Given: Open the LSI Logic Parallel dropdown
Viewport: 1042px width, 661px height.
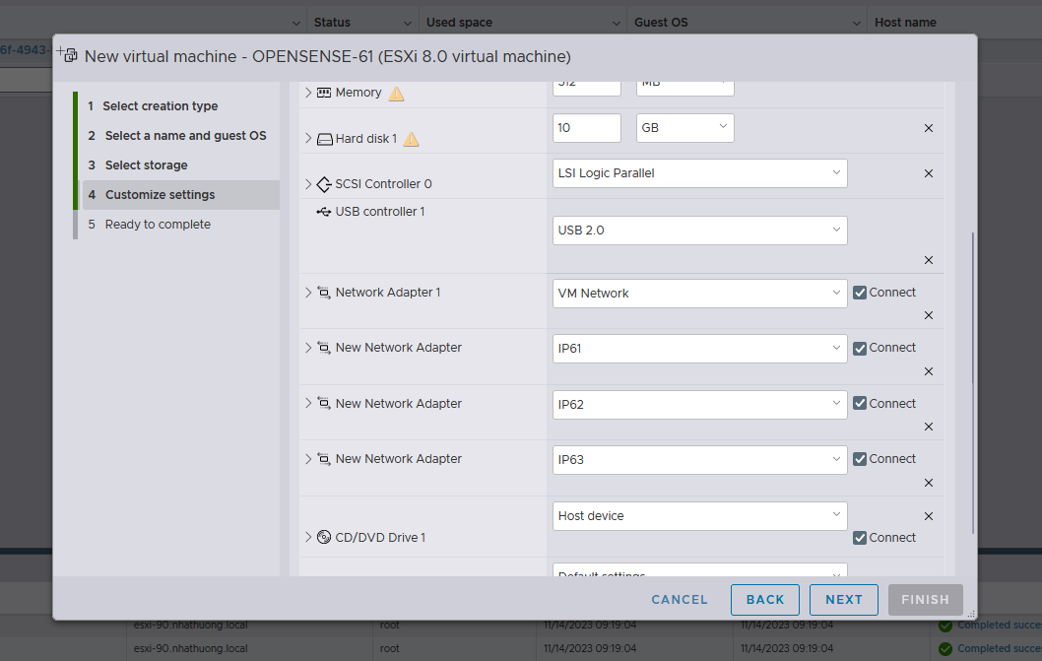Looking at the screenshot, I should 699,173.
